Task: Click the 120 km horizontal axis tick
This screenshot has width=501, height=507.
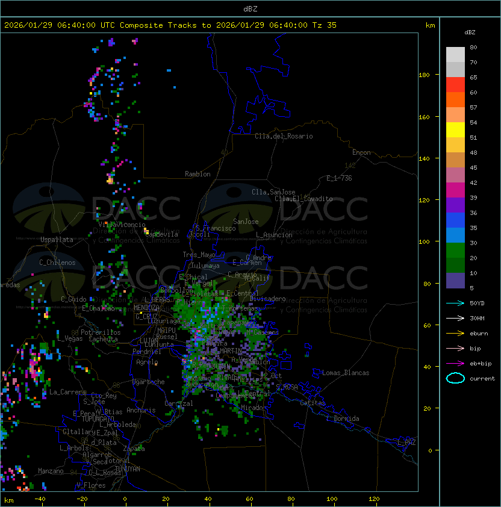Action: coord(374,499)
